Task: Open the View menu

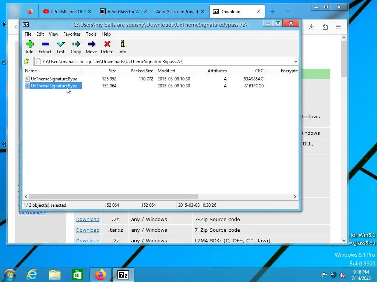Action: click(x=53, y=34)
